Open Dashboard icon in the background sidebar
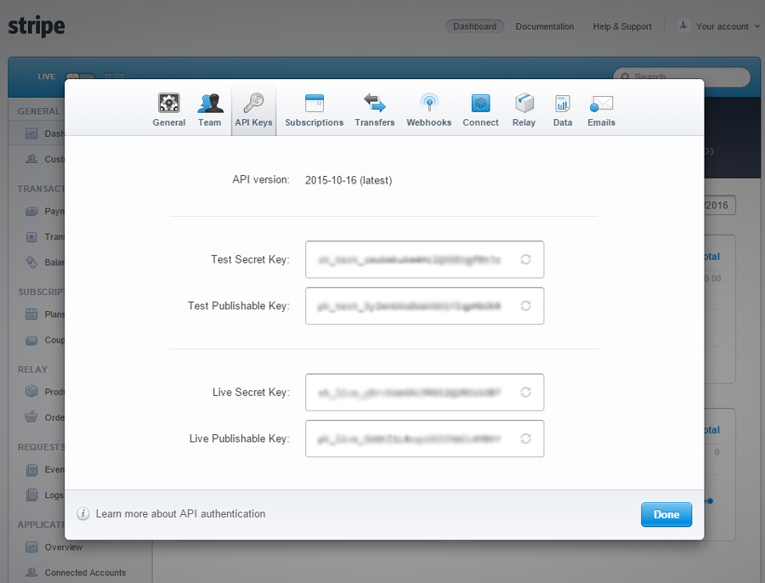 tap(31, 133)
